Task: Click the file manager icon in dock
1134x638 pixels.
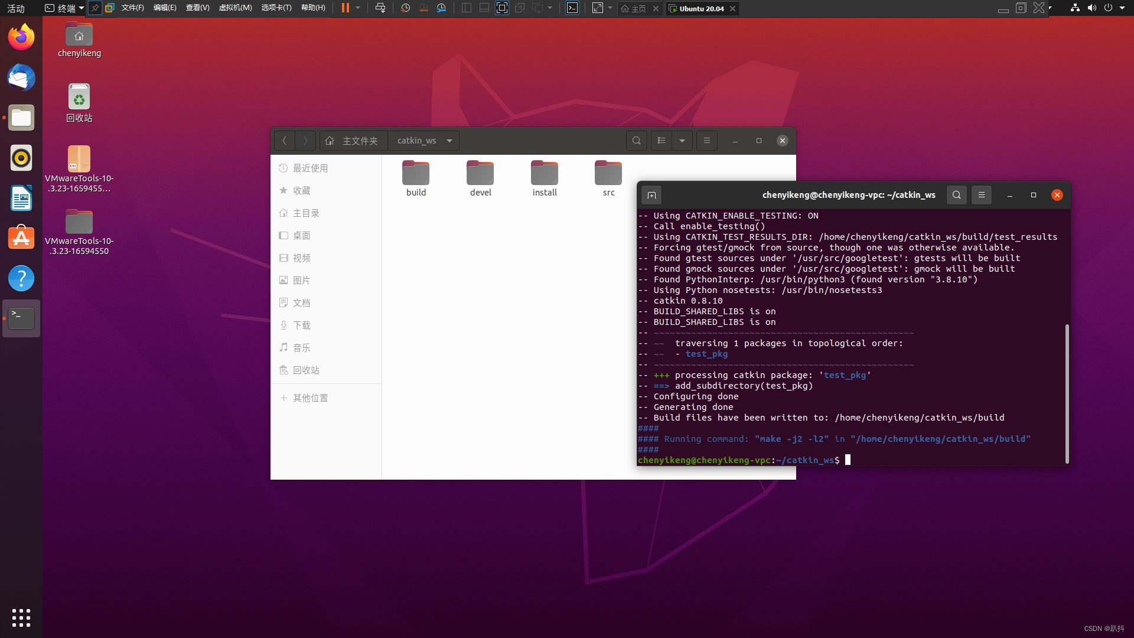Action: [x=21, y=117]
